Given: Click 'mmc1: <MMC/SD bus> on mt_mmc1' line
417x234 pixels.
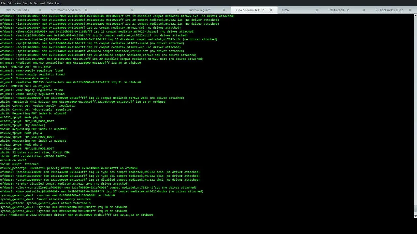Looking at the screenshot, I should pos(25,86).
